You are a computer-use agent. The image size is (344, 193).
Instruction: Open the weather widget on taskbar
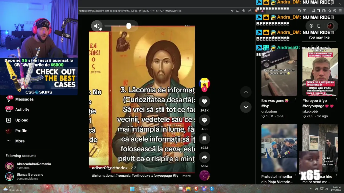12,189
